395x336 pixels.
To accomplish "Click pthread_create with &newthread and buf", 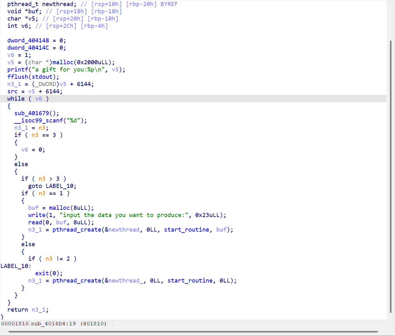I will click(143, 230).
